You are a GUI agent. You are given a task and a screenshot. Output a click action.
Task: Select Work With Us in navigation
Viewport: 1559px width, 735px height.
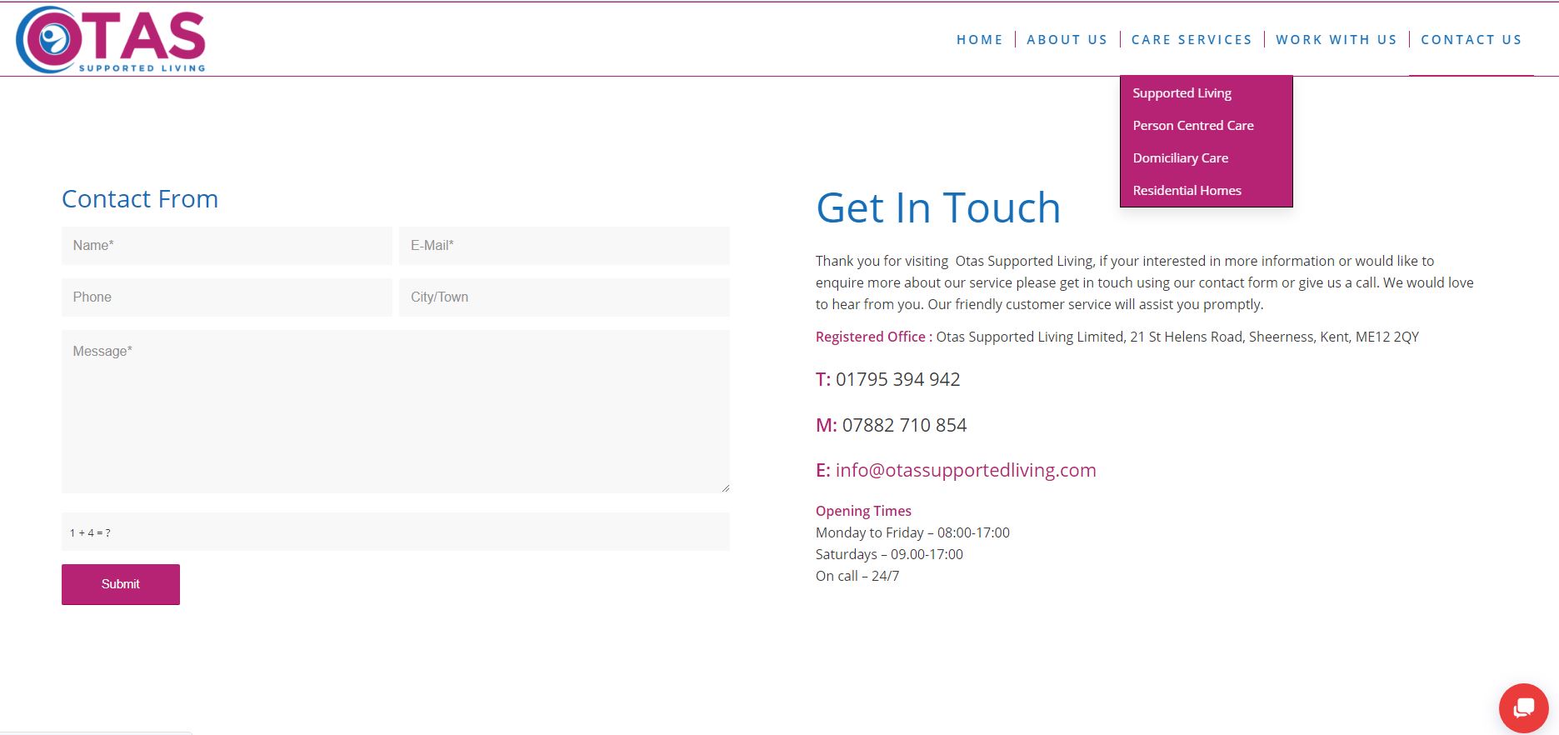click(1336, 40)
